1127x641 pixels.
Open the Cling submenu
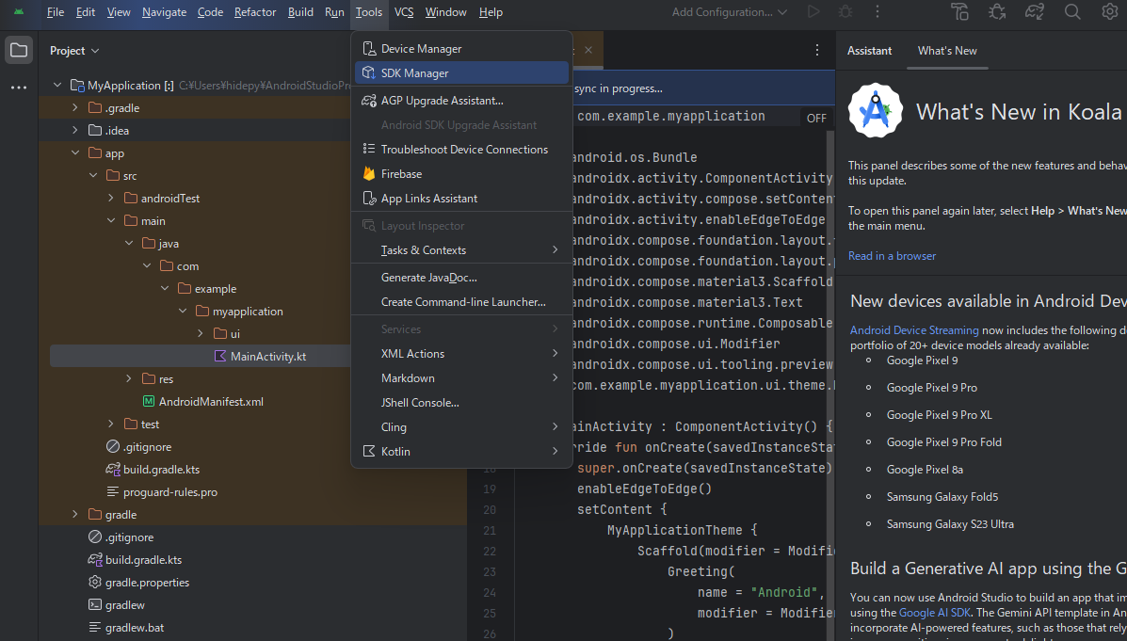(461, 426)
